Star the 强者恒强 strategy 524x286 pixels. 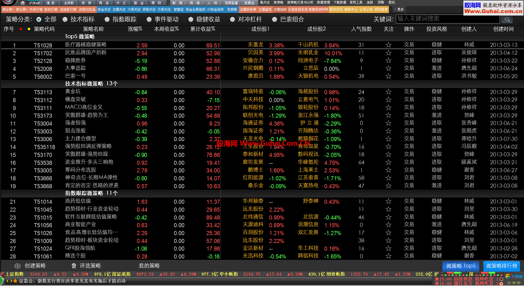point(388,123)
